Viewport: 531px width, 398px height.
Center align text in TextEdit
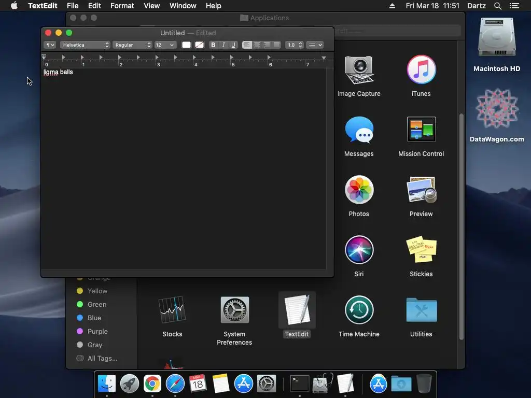[257, 45]
